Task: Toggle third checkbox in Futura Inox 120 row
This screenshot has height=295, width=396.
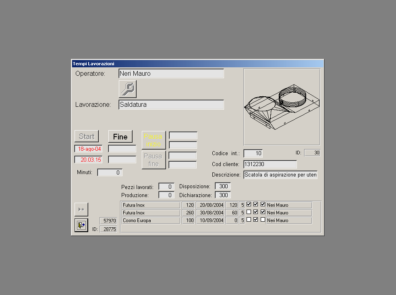Action: [x=263, y=204]
